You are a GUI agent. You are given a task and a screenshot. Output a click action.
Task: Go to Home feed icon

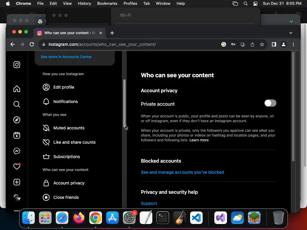(x=17, y=89)
